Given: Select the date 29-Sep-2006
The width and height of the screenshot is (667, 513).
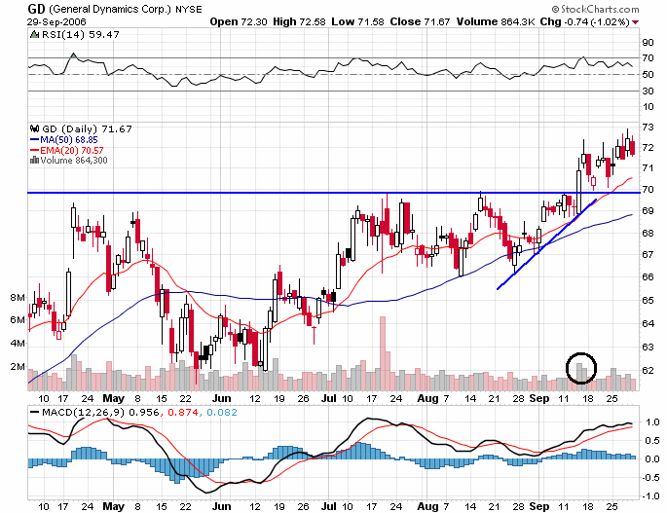Looking at the screenshot, I should coord(56,22).
